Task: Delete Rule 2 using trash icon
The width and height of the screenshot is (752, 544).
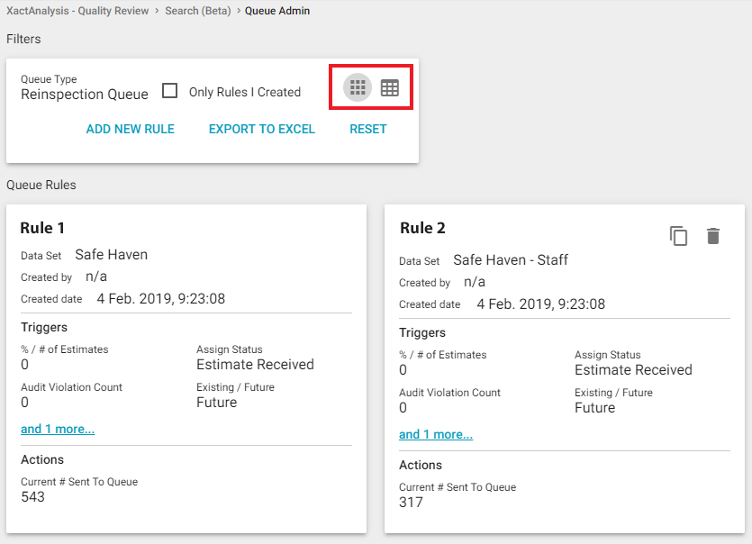Action: click(713, 236)
